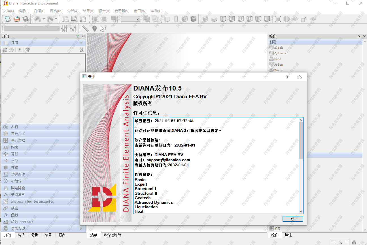Image resolution: width=367 pixels, height=245 pixels.
Task: Switch to the 属性 tab
Action: [x=288, y=235]
